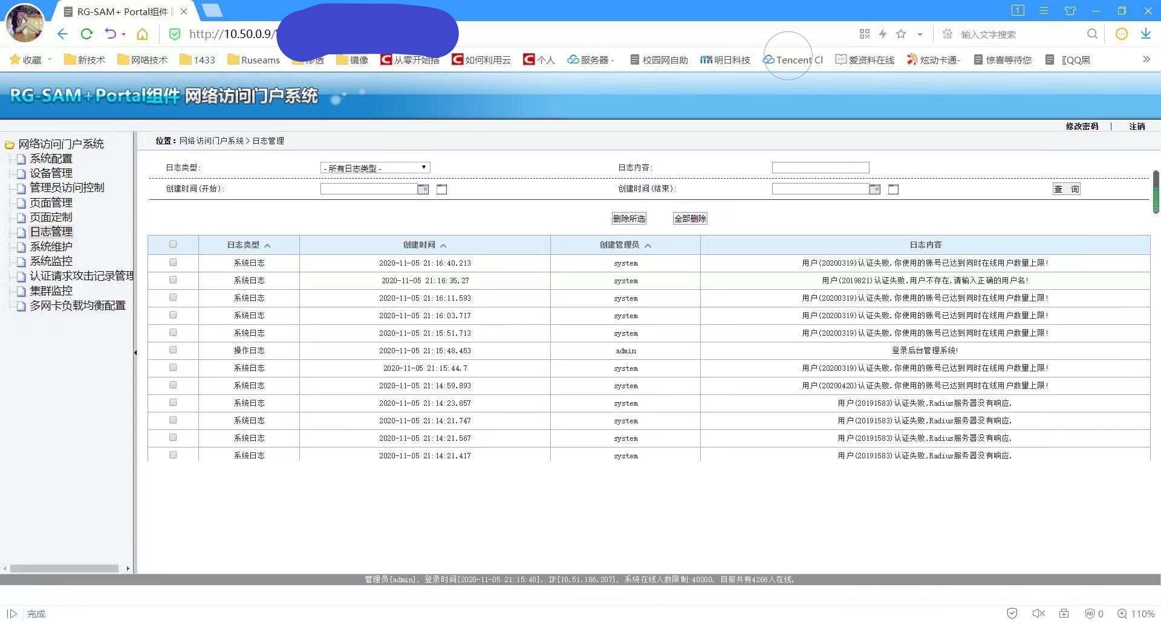1161x622 pixels.
Task: Click the sidebar horizontal scrollbar
Action: click(x=64, y=568)
